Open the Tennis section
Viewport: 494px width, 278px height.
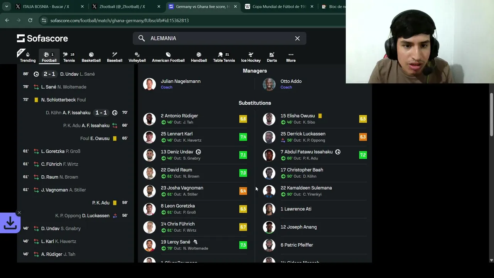tap(69, 57)
